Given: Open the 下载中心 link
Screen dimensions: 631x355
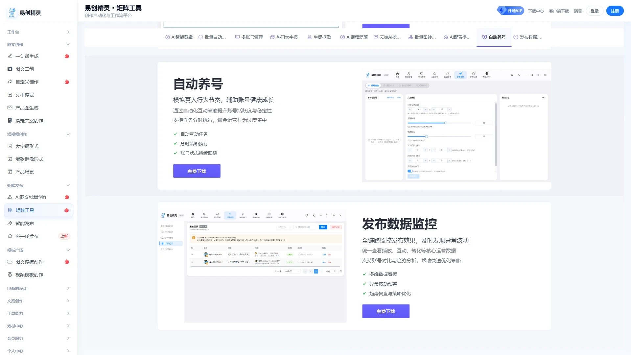Looking at the screenshot, I should pos(536,11).
